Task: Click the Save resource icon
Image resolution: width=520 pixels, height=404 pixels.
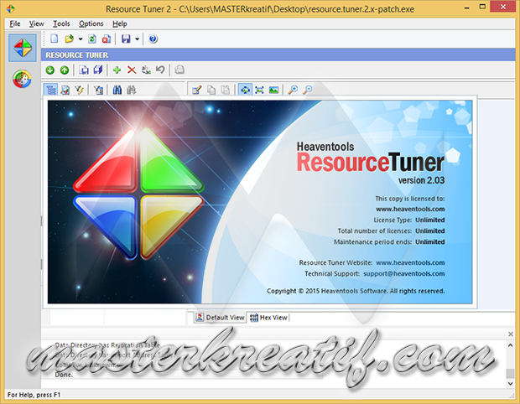Action: pyautogui.click(x=84, y=70)
